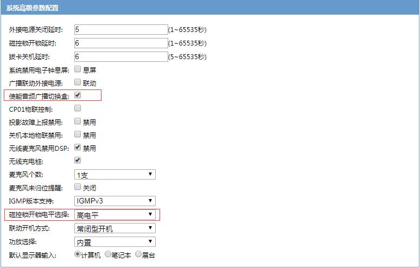
Task: Select 笔记本 radio button
Action: (x=108, y=254)
